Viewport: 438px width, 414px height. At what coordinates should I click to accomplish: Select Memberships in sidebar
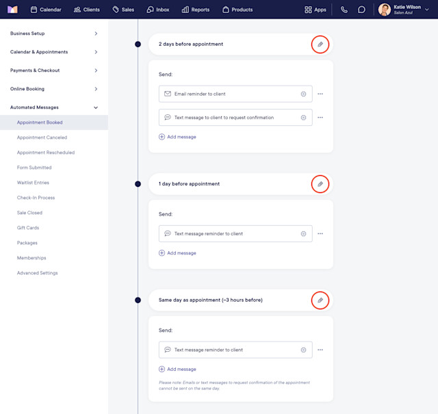click(31, 258)
